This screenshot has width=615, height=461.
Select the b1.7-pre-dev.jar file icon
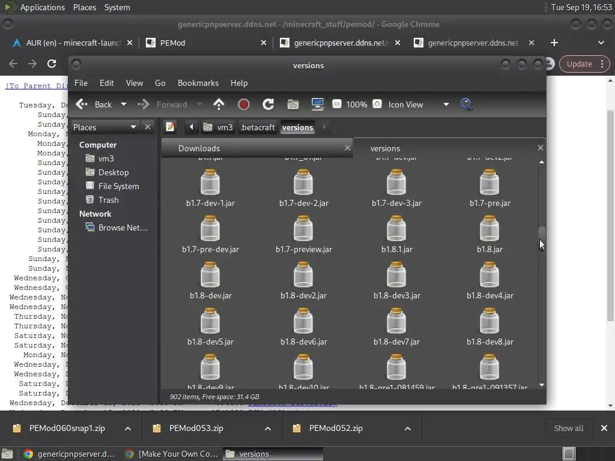tap(210, 229)
